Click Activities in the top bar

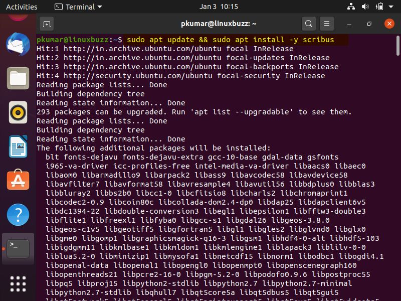click(22, 7)
